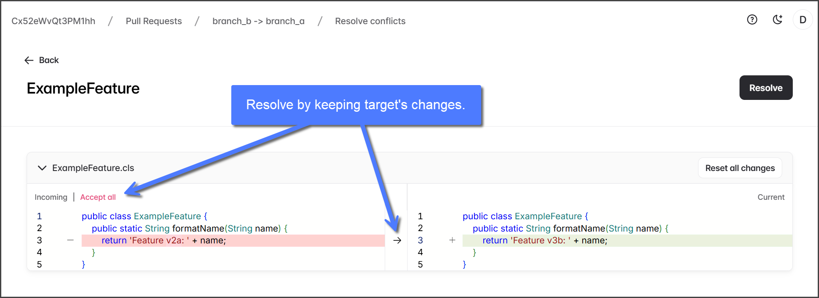Open the Pull Requests breadcrumb
This screenshot has height=298, width=819.
click(x=153, y=21)
